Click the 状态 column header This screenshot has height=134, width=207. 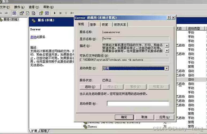coord(181,28)
